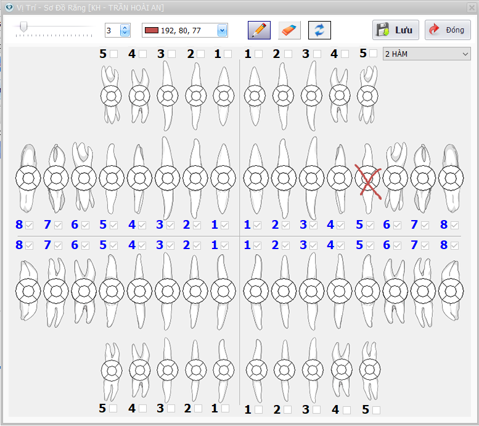Click the Đóng close button
The image size is (479, 426).
(448, 30)
